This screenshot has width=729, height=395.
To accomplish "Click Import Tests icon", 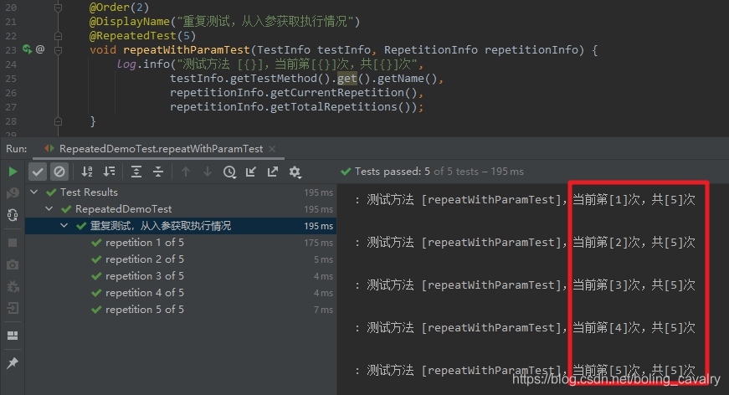I will 251,172.
